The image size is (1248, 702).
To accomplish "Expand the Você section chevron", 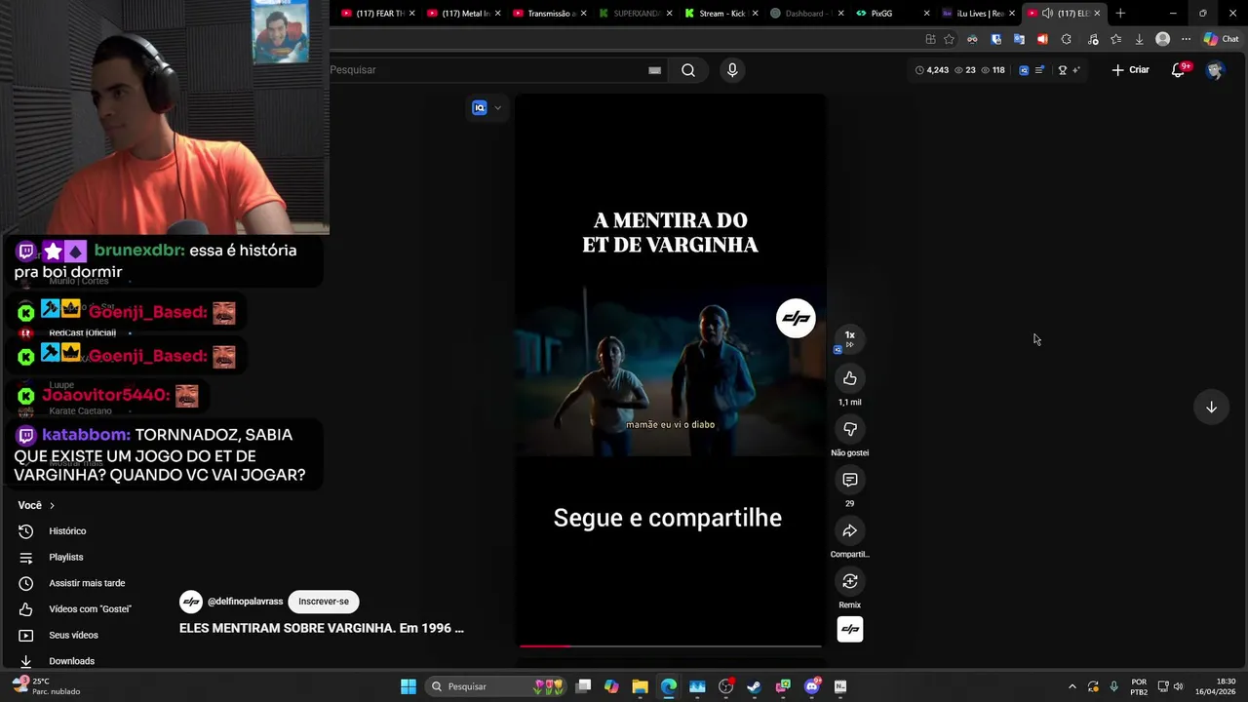I will point(52,505).
